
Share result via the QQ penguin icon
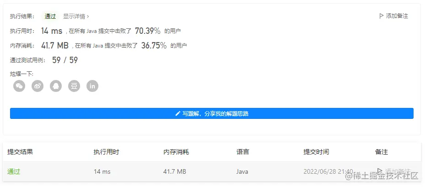click(x=56, y=86)
